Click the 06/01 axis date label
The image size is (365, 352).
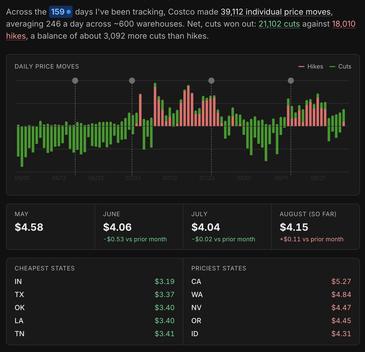coord(22,178)
